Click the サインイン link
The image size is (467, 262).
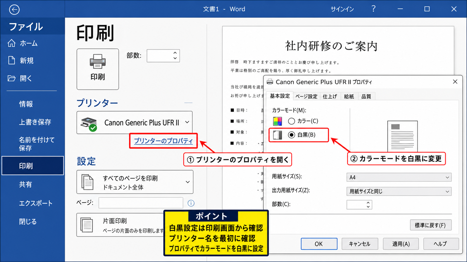[342, 9]
